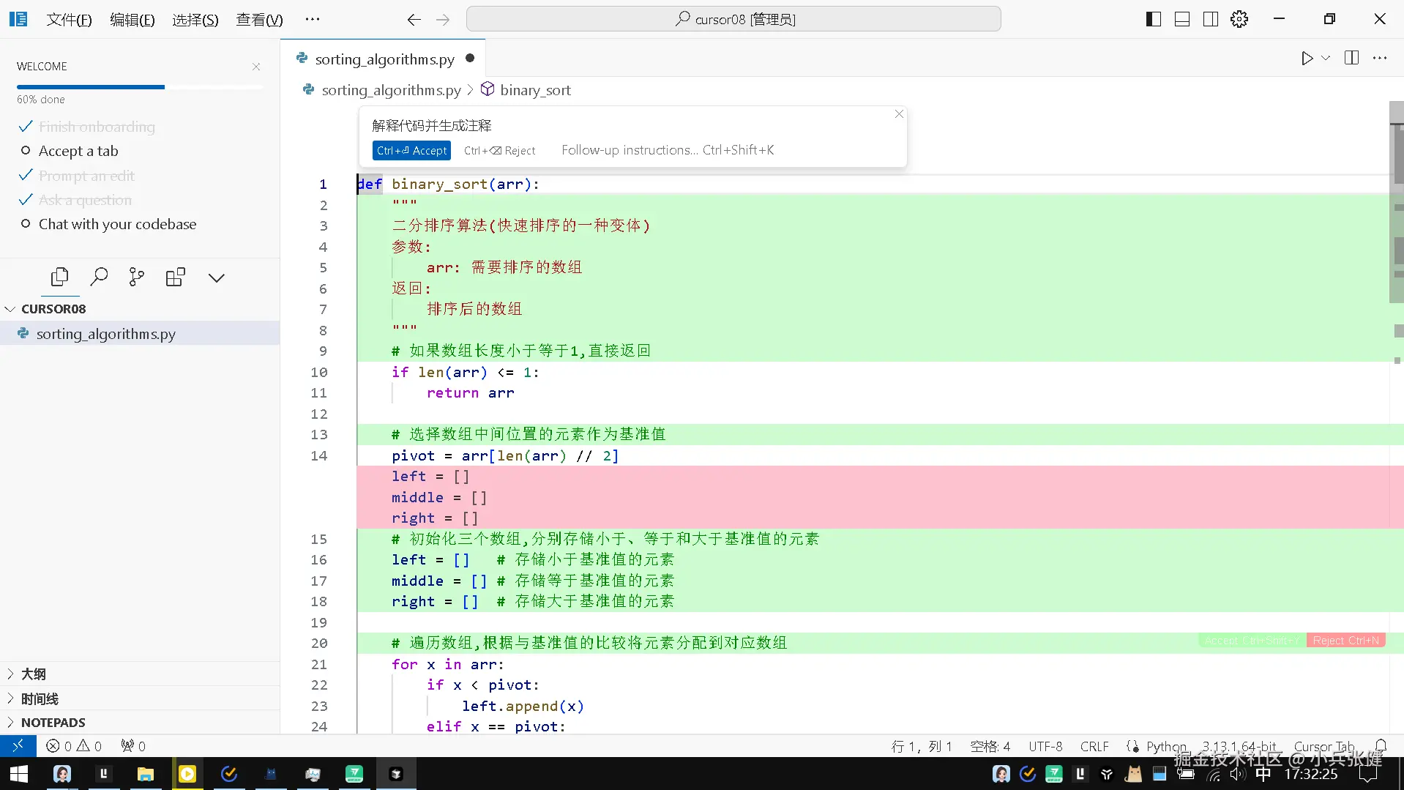Open the Explorer files icon
The height and width of the screenshot is (790, 1404).
point(60,277)
